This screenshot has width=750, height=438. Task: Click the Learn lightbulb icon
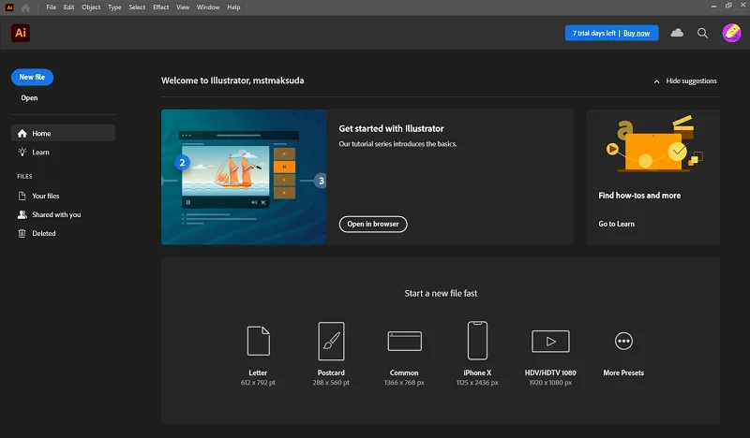pyautogui.click(x=22, y=152)
